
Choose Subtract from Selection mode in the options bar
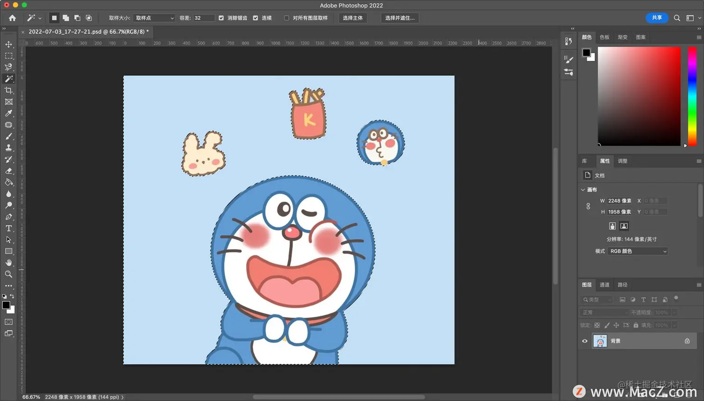[77, 18]
